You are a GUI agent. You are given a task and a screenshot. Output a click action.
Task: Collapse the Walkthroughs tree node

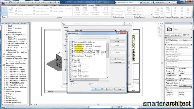[x=4, y=50]
